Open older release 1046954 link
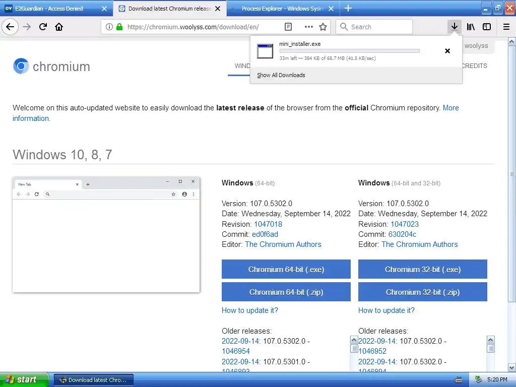 (236, 351)
